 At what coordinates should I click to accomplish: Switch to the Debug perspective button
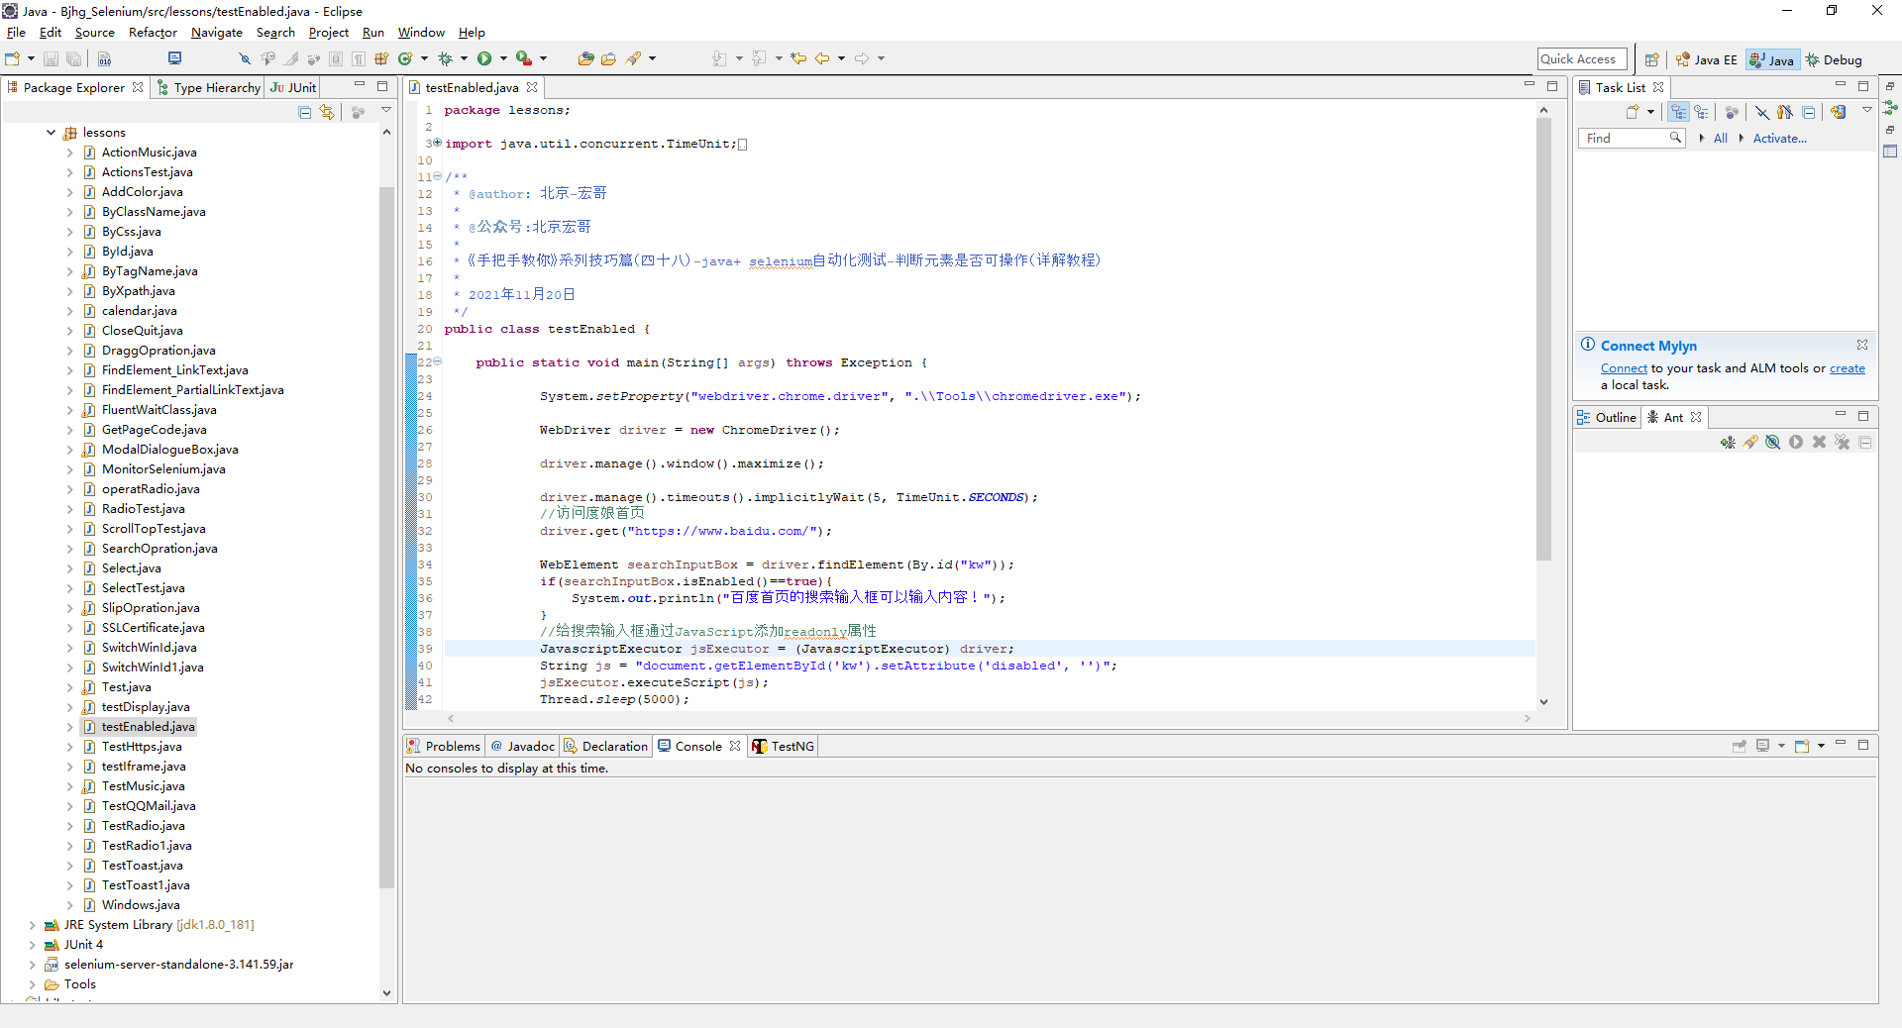[x=1834, y=60]
